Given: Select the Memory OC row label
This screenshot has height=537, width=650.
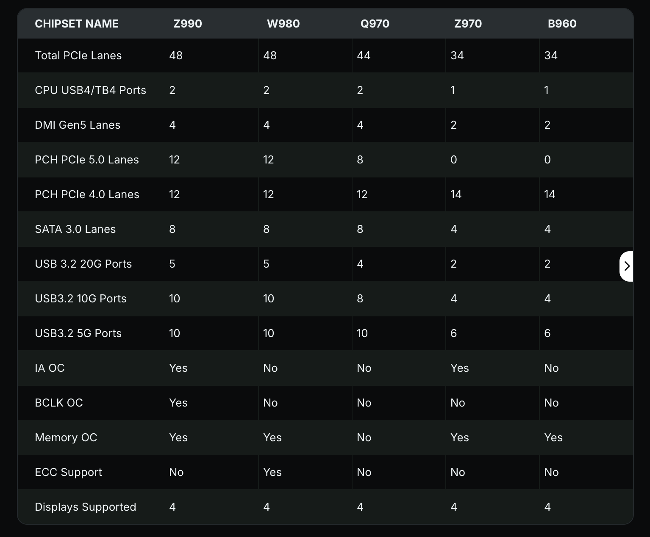Looking at the screenshot, I should pos(66,437).
